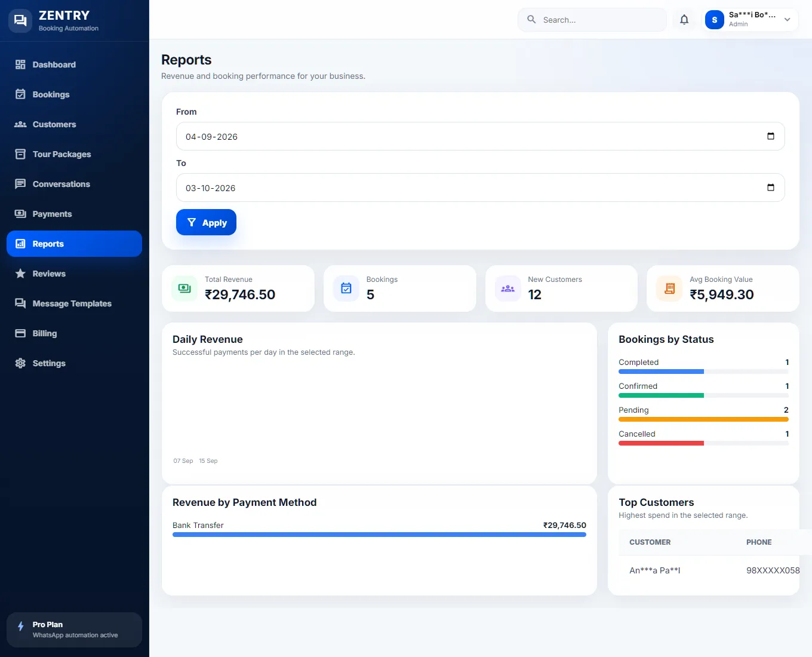Click the Pro Plan lightning icon
This screenshot has height=657, width=812.
(21, 627)
